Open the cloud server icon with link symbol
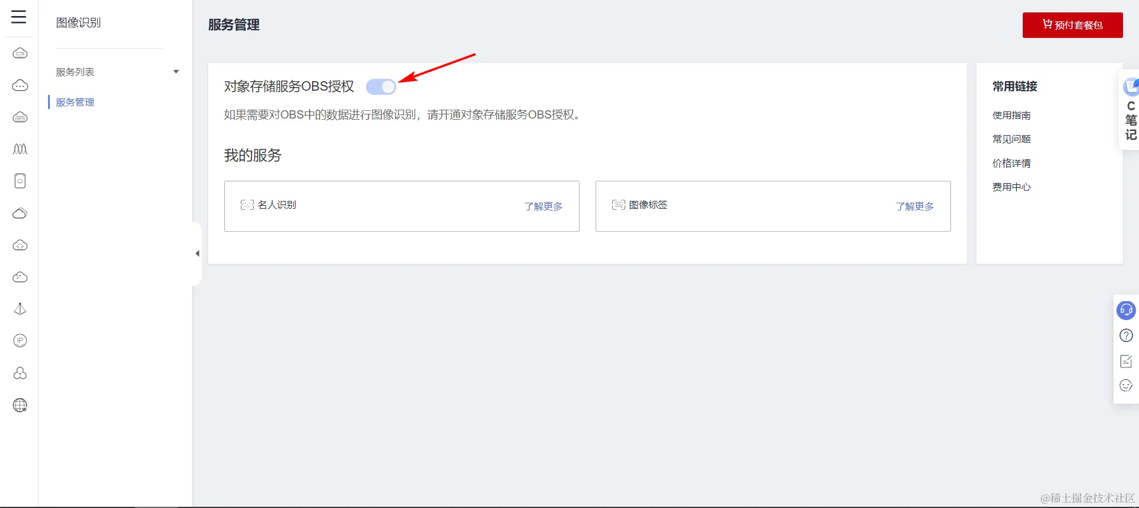The image size is (1139, 508). [20, 53]
